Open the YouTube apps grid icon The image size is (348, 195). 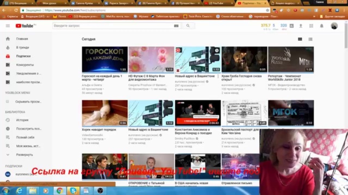tap(311, 26)
